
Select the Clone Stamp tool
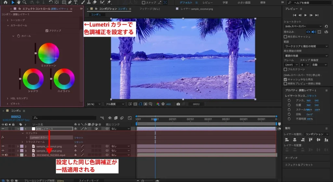tap(89, 2)
